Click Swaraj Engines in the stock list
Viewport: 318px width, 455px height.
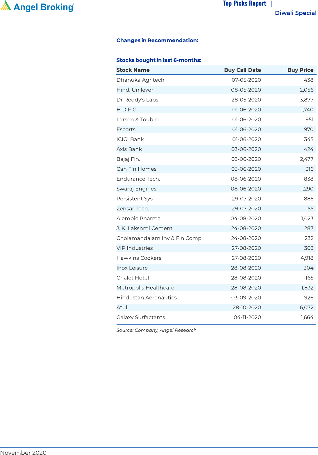136,189
